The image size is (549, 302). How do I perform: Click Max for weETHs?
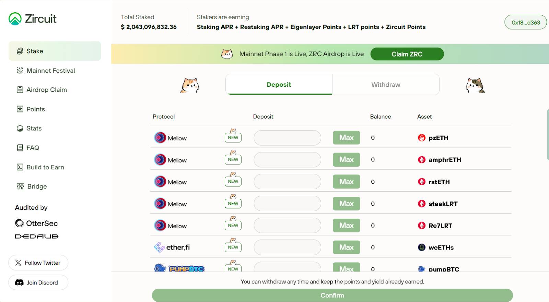coord(347,247)
